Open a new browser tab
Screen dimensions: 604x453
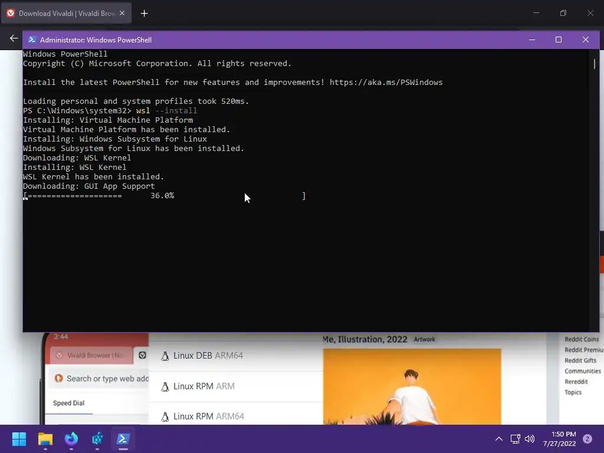(x=144, y=14)
